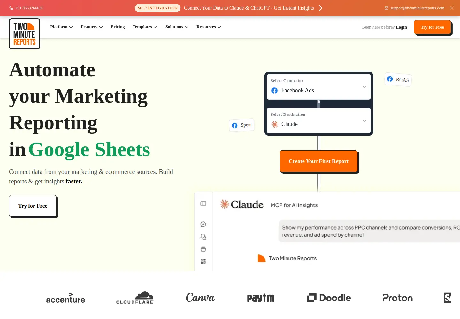Click the Facebook Ads connector icon
460x319 pixels.
coord(274,91)
